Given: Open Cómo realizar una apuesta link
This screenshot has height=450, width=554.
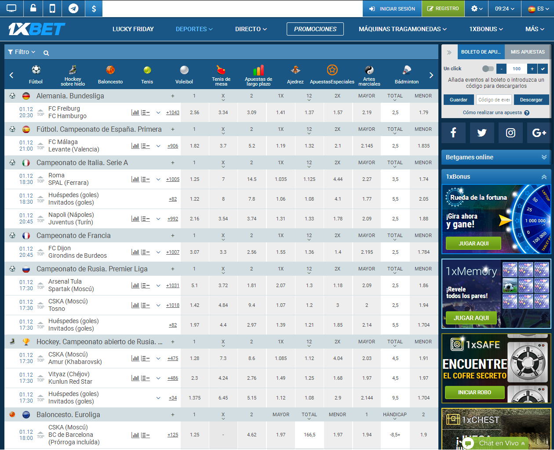Looking at the screenshot, I should [x=496, y=113].
